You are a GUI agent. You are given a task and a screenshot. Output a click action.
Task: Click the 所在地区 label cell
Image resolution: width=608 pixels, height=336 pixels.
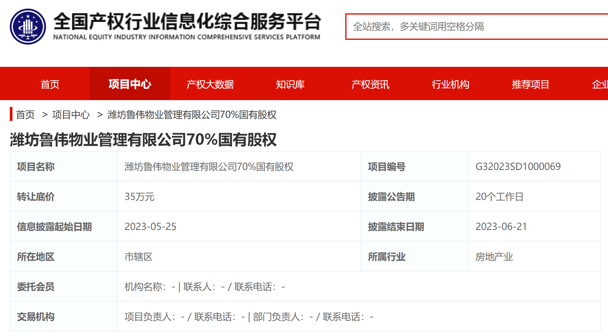[x=64, y=257]
